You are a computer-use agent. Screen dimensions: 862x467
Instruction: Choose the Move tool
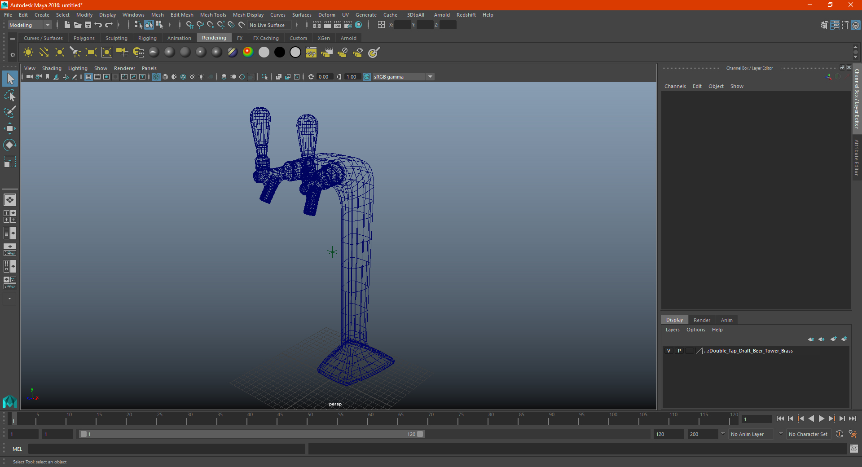(x=10, y=128)
